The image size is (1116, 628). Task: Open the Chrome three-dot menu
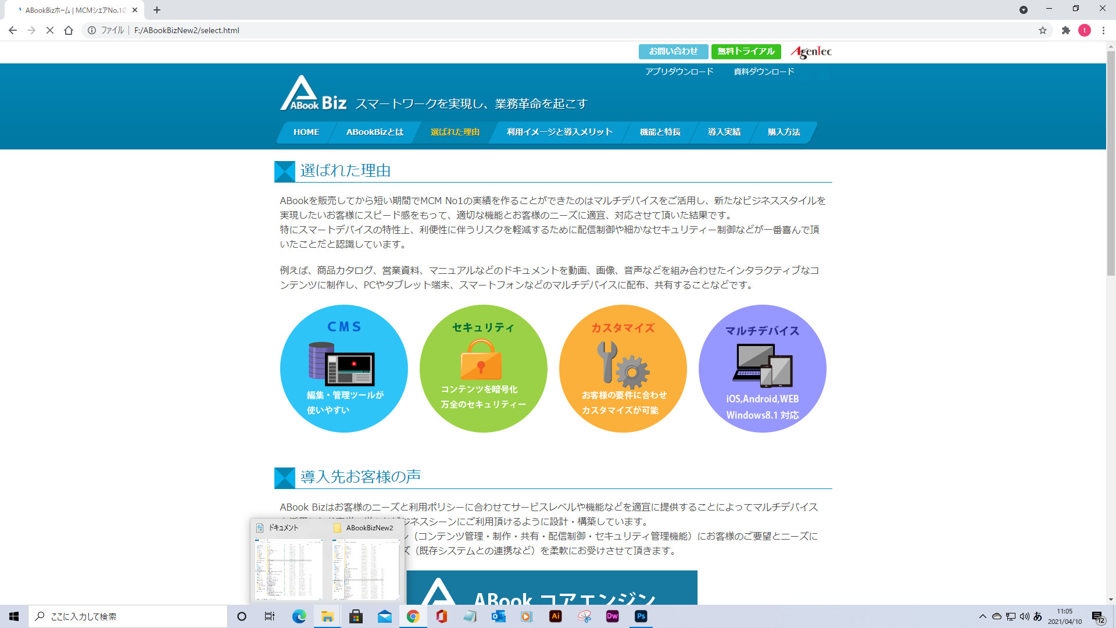(x=1103, y=30)
